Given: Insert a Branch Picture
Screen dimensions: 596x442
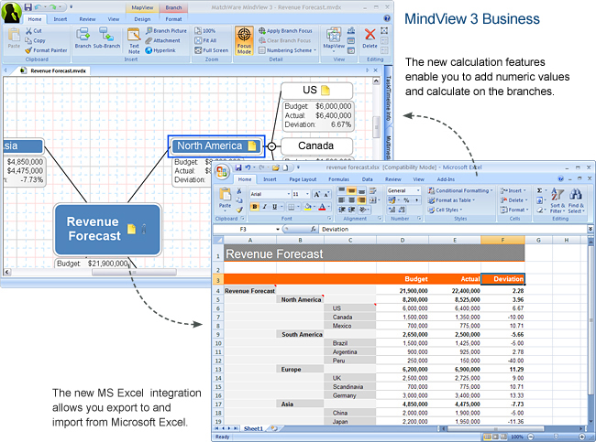Looking at the screenshot, I should tap(166, 31).
